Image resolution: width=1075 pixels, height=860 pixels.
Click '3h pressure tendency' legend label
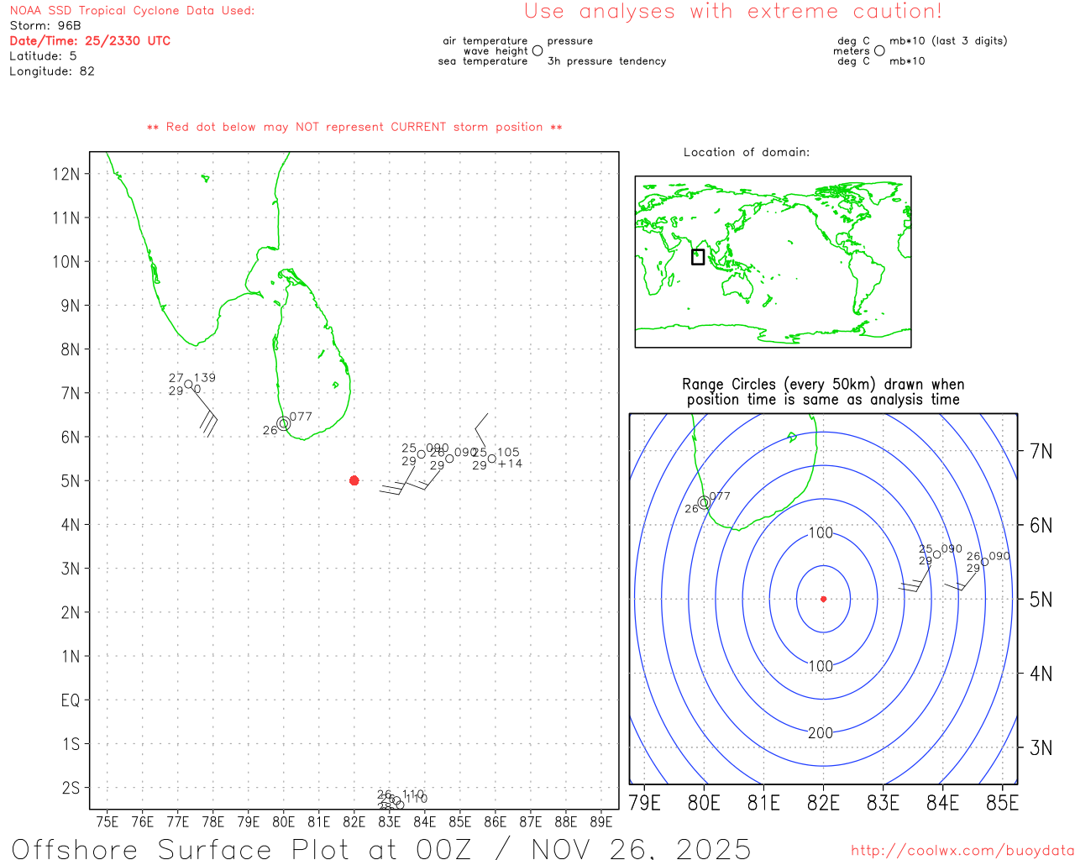606,61
